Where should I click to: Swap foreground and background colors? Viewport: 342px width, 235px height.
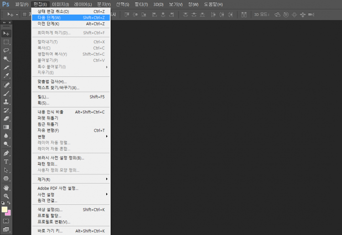9,203
